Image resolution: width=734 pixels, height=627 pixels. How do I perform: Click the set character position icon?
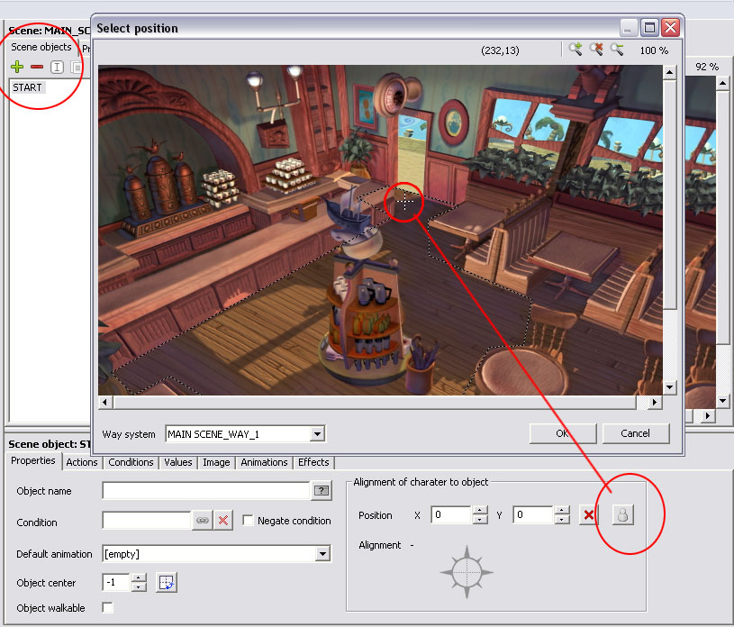[x=622, y=515]
